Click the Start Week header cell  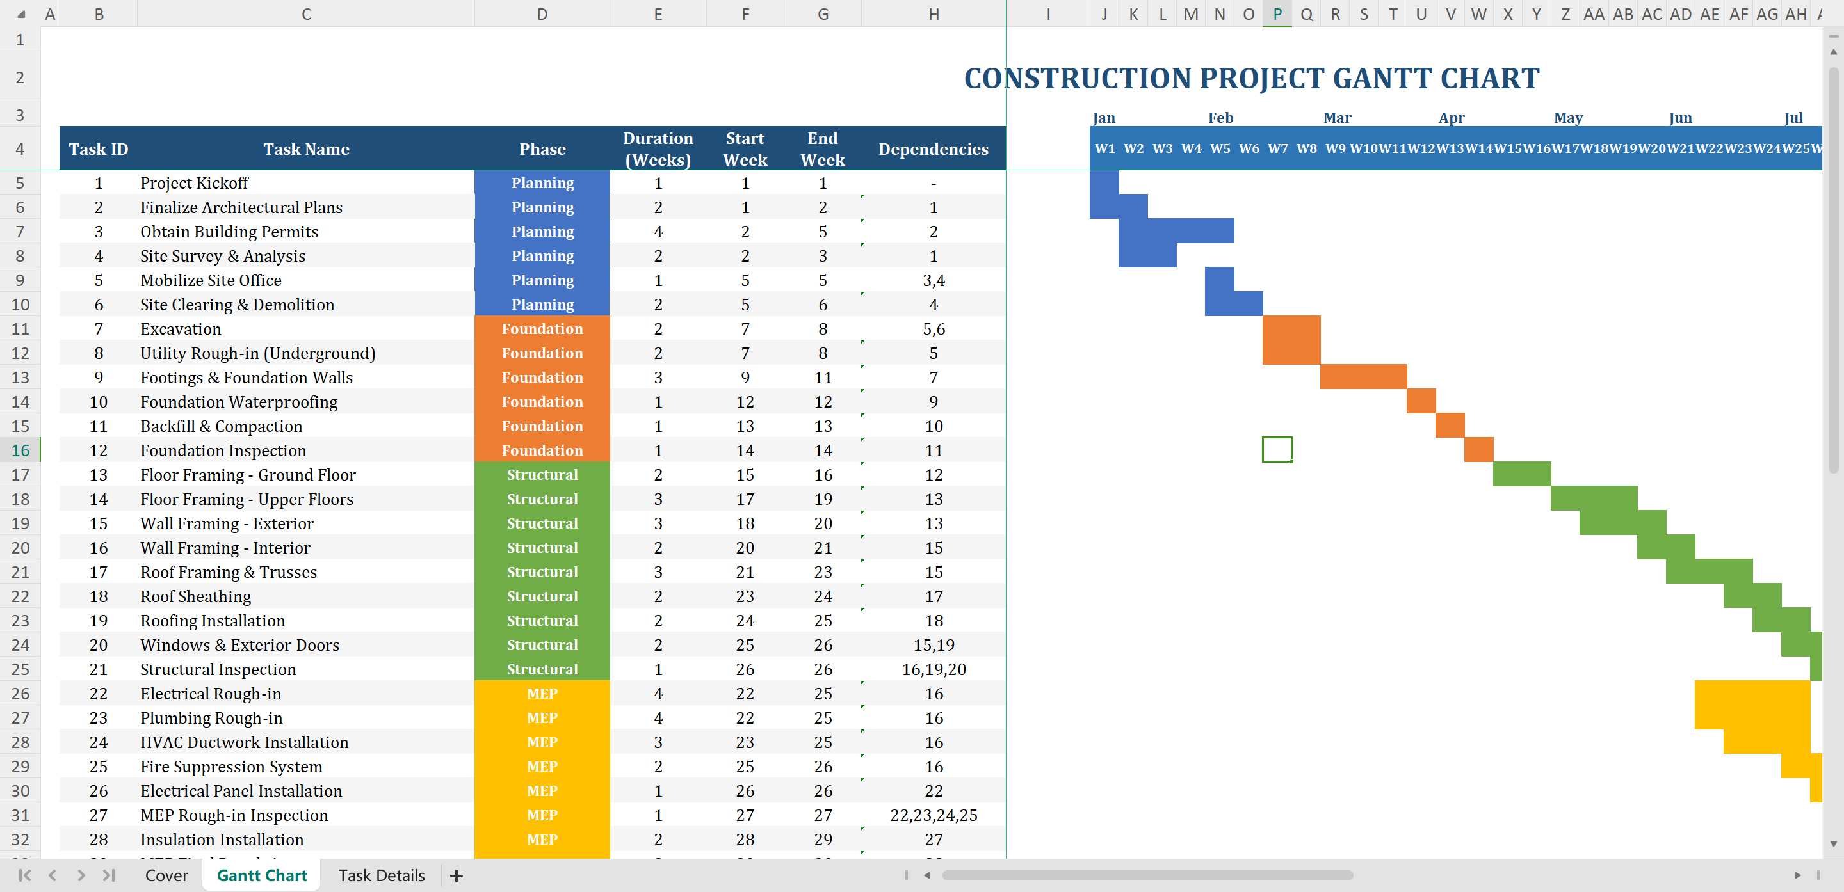(x=745, y=149)
